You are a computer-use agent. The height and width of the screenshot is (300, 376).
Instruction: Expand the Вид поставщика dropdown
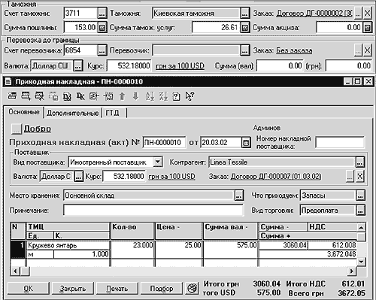[158, 162]
